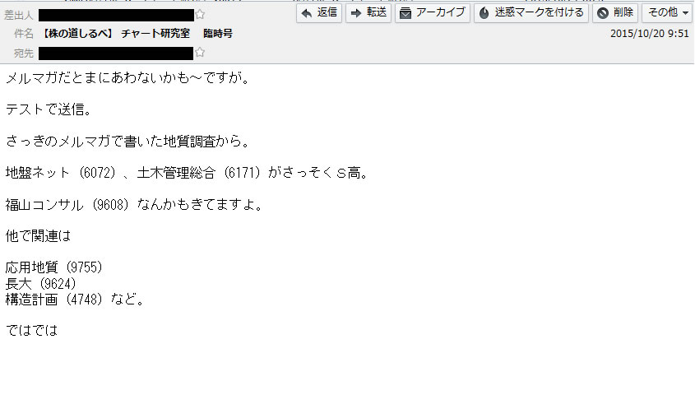
Task: Click the closing text ではでは
Action: [31, 331]
